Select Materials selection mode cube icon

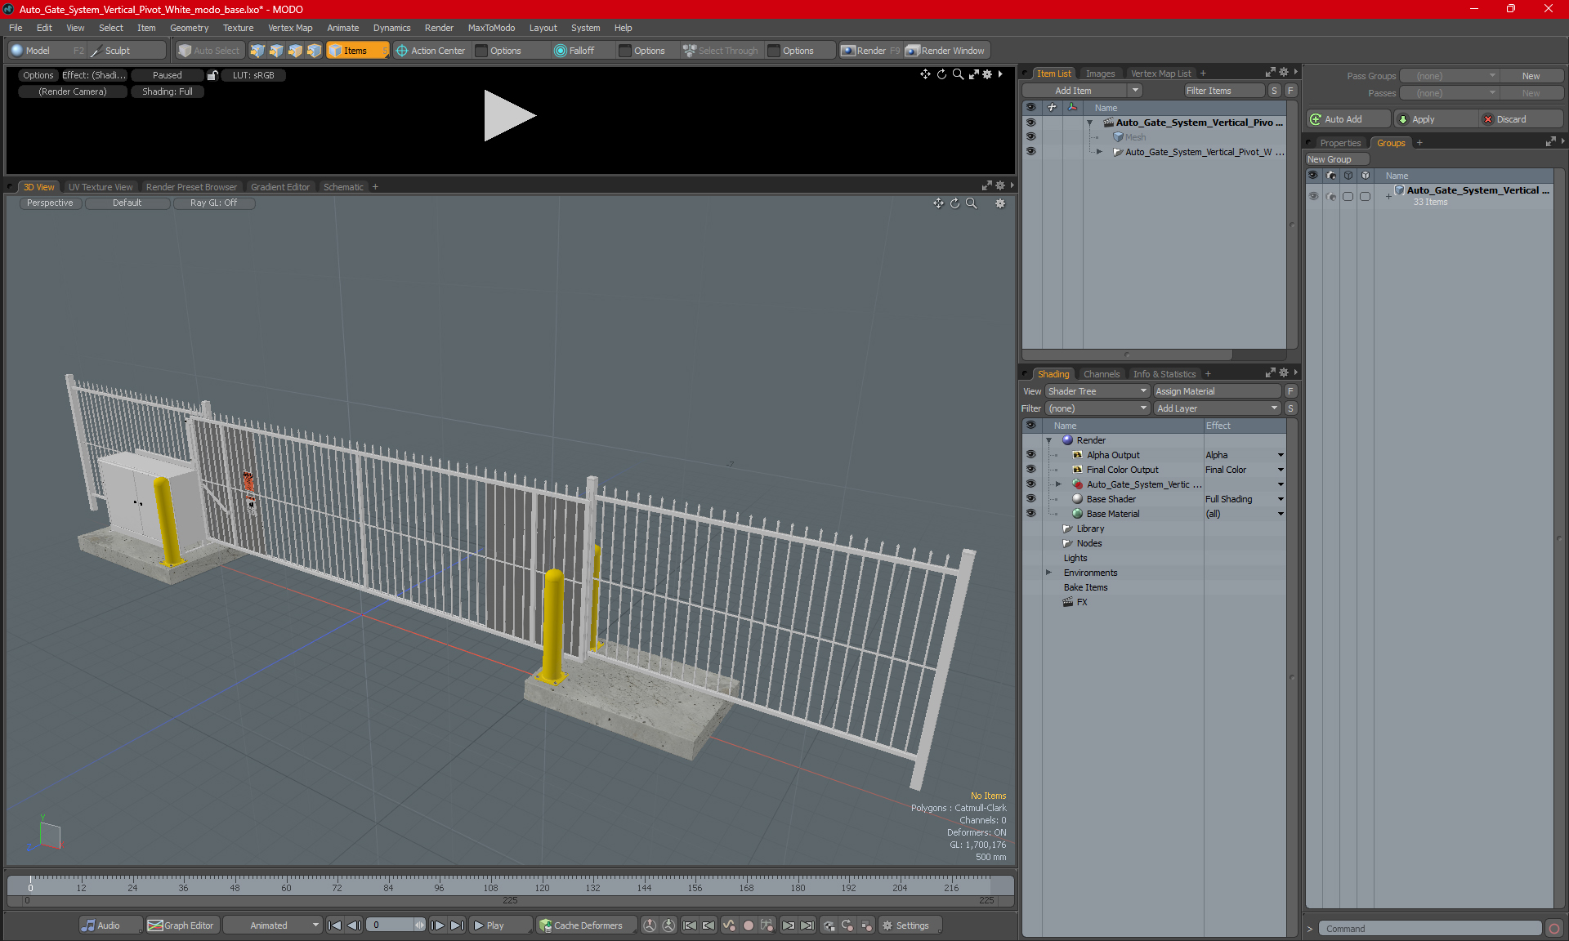pyautogui.click(x=314, y=51)
